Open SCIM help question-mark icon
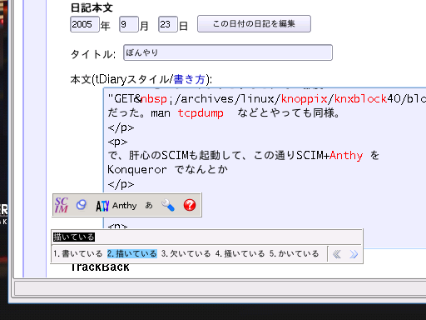Screen dimensions: 426x320 click(190, 205)
